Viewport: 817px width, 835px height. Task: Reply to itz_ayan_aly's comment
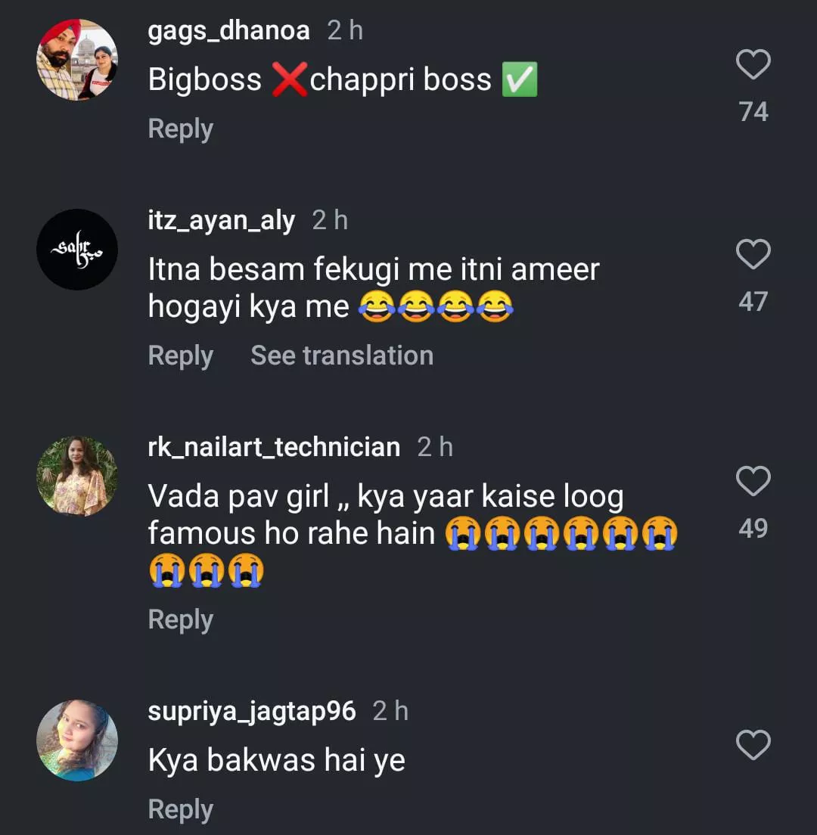tap(180, 355)
